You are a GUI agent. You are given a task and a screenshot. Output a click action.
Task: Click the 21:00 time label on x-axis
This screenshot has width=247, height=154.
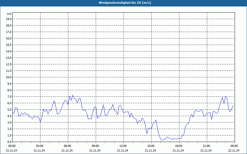(206, 146)
